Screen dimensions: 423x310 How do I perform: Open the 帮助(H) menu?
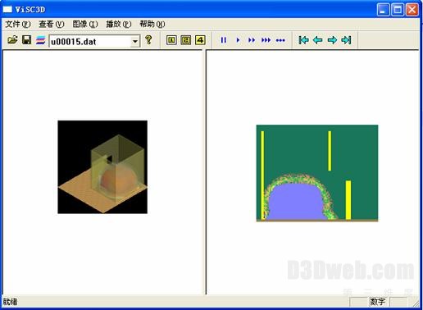[152, 25]
